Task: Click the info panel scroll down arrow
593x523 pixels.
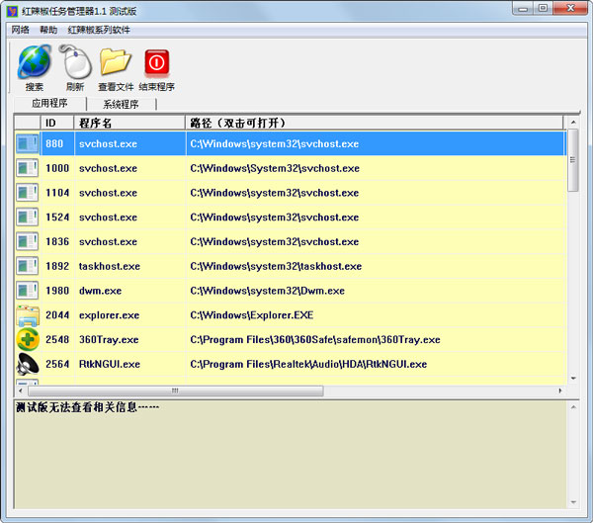Action: point(573,502)
